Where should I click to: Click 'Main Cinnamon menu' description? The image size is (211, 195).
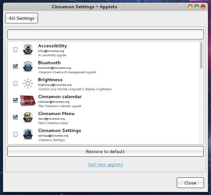53,123
